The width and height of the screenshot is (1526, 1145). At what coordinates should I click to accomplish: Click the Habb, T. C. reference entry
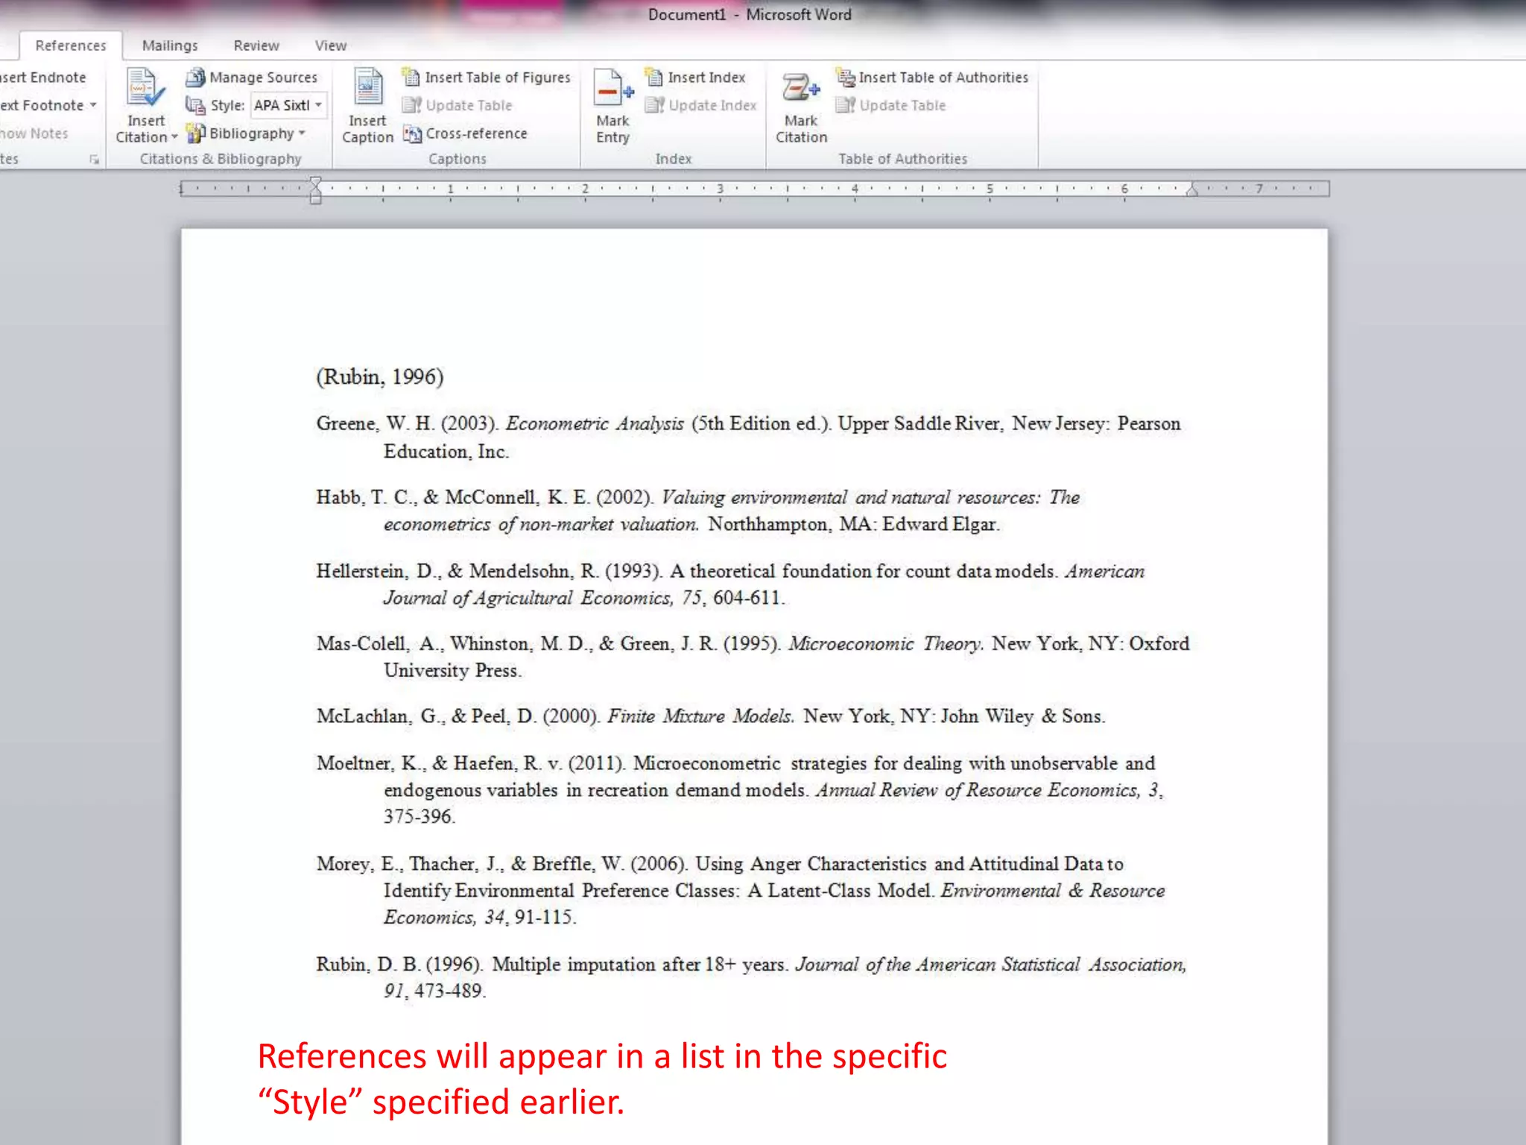click(x=698, y=511)
